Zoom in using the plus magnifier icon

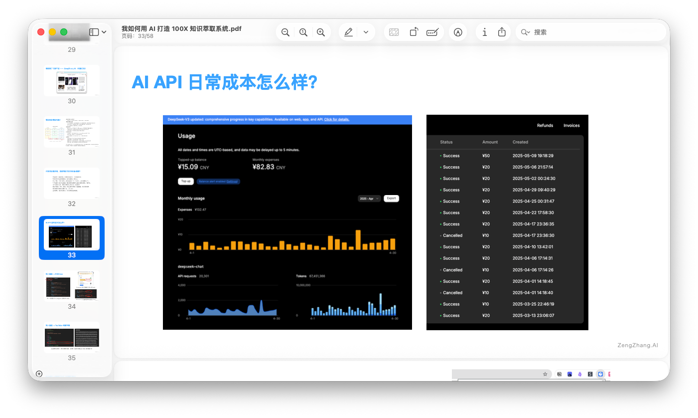321,32
